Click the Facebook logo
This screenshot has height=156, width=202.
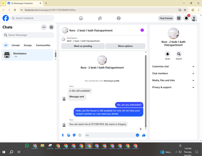(6, 18)
